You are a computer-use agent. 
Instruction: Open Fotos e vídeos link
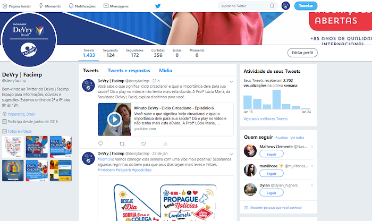click(x=20, y=131)
